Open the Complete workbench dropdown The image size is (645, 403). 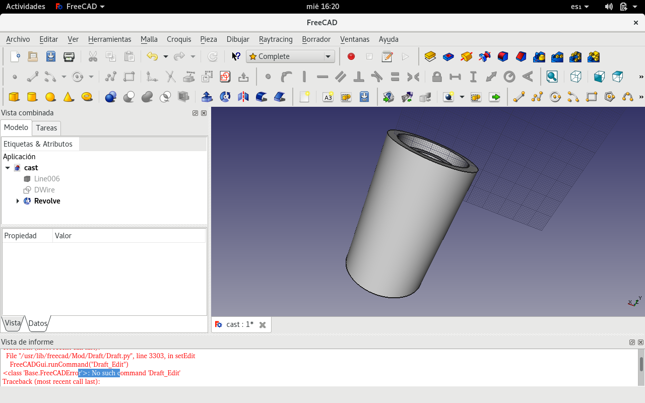[x=290, y=57]
